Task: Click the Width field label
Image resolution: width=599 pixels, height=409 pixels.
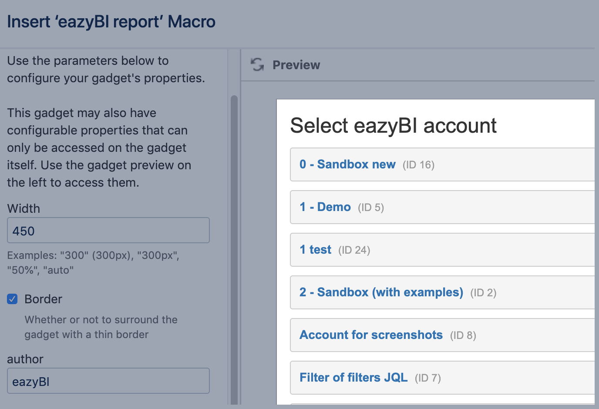Action: point(24,209)
